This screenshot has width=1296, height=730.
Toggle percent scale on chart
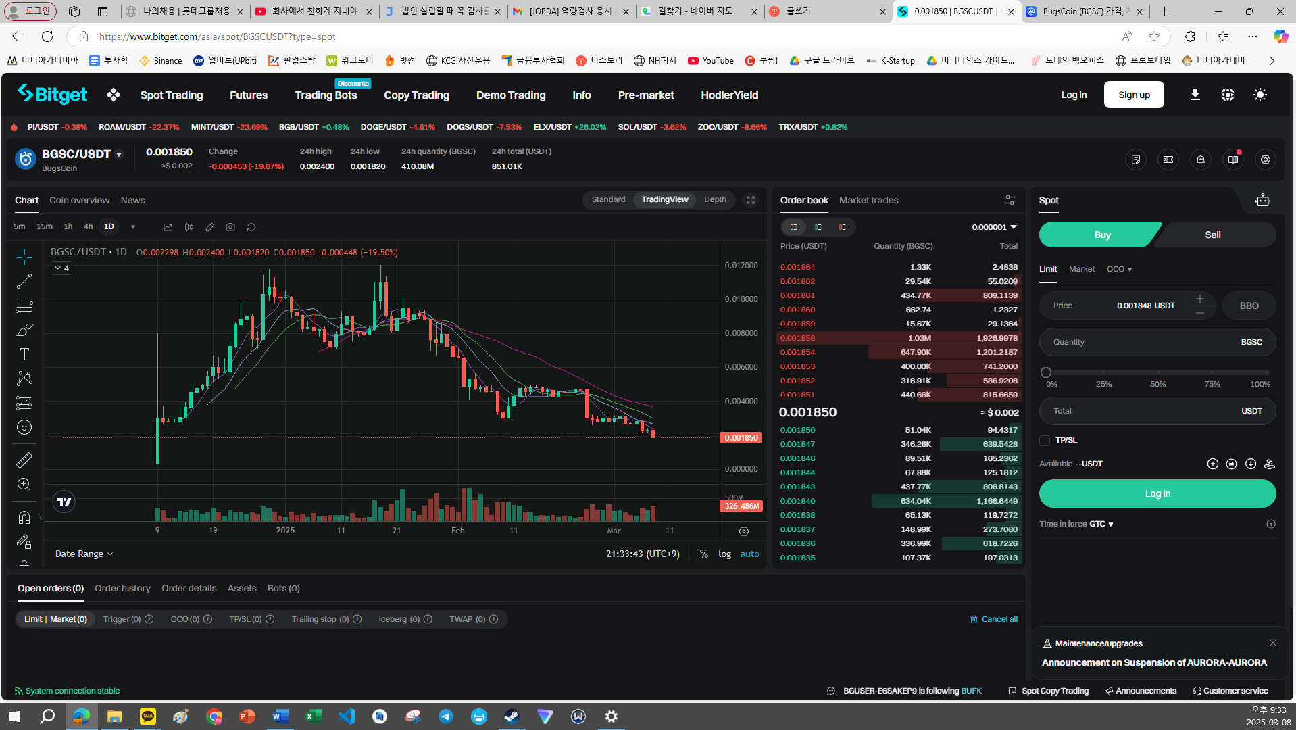(704, 554)
